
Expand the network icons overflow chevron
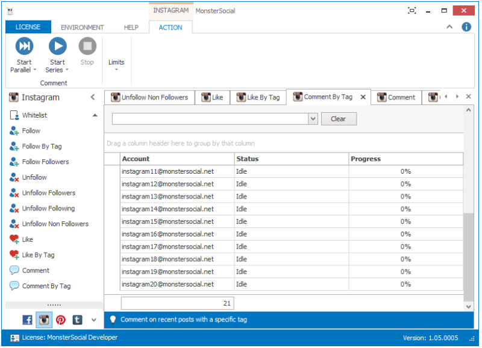(94, 320)
